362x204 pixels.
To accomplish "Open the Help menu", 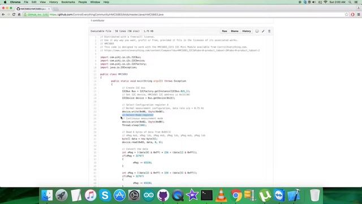I will coord(106,2).
